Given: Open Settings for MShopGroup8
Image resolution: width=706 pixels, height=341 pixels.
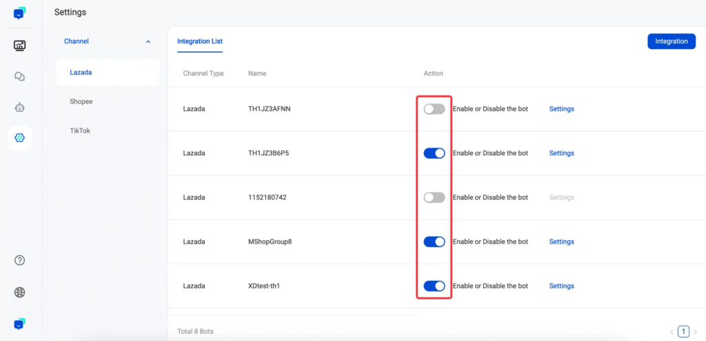Looking at the screenshot, I should (561, 242).
